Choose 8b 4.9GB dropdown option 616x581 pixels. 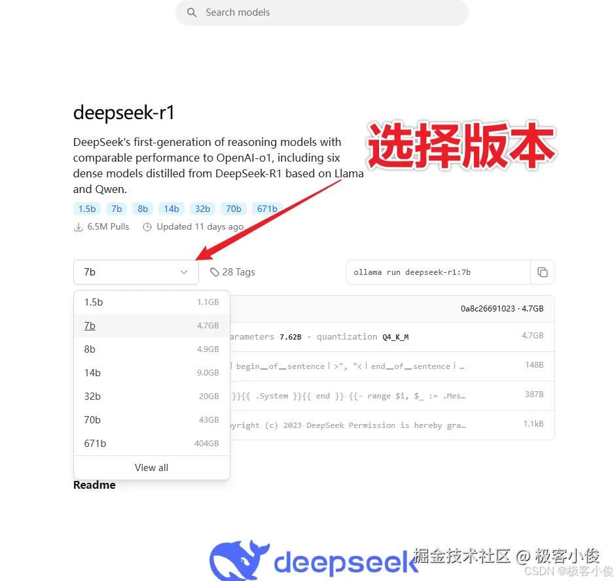(x=152, y=349)
